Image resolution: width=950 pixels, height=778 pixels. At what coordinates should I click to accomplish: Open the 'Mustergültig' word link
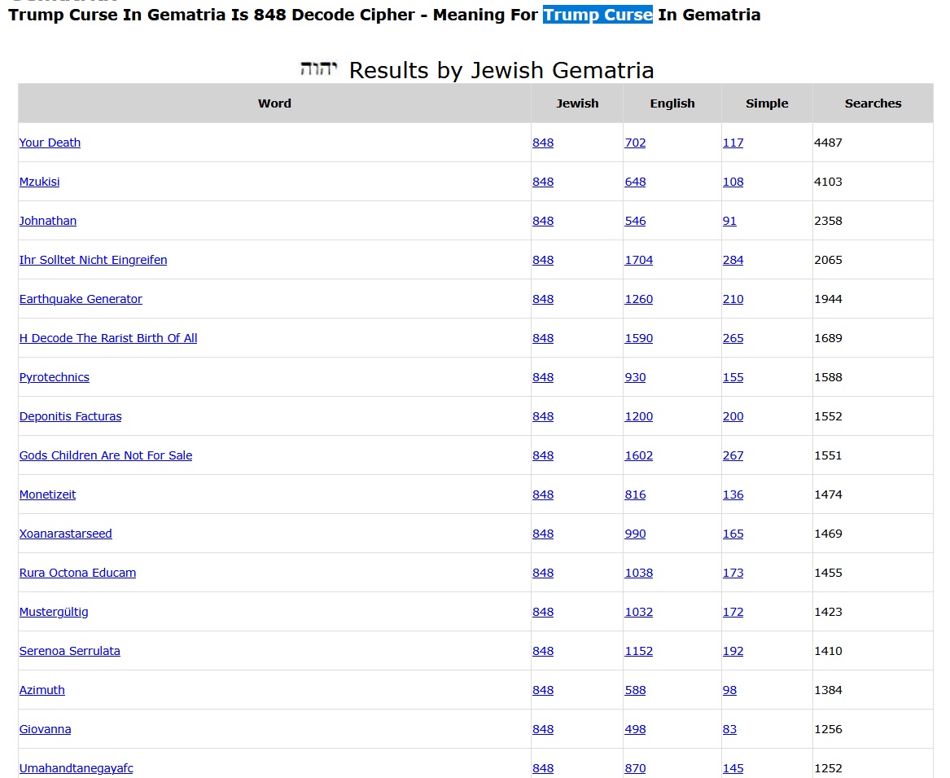click(54, 612)
